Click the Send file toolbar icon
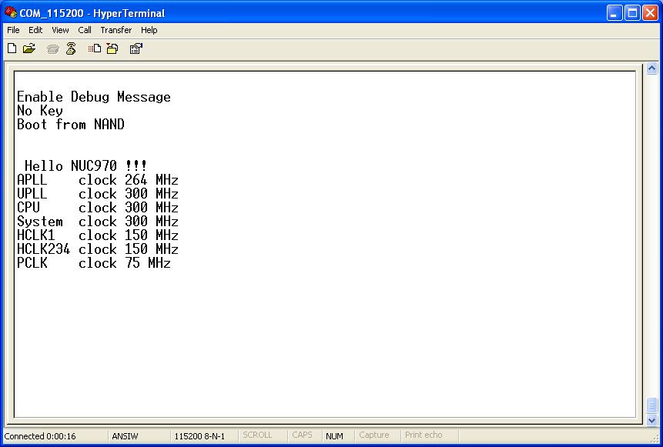Screen dimensions: 663x447 coord(94,48)
